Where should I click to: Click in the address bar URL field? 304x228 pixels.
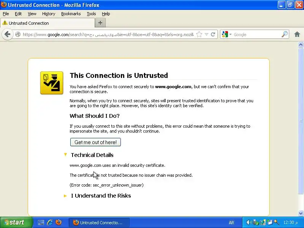pos(108,35)
